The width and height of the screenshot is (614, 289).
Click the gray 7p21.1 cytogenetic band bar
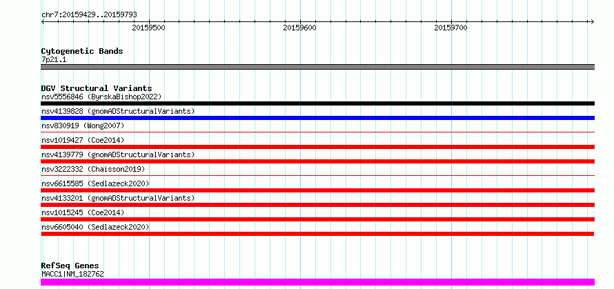click(x=317, y=67)
